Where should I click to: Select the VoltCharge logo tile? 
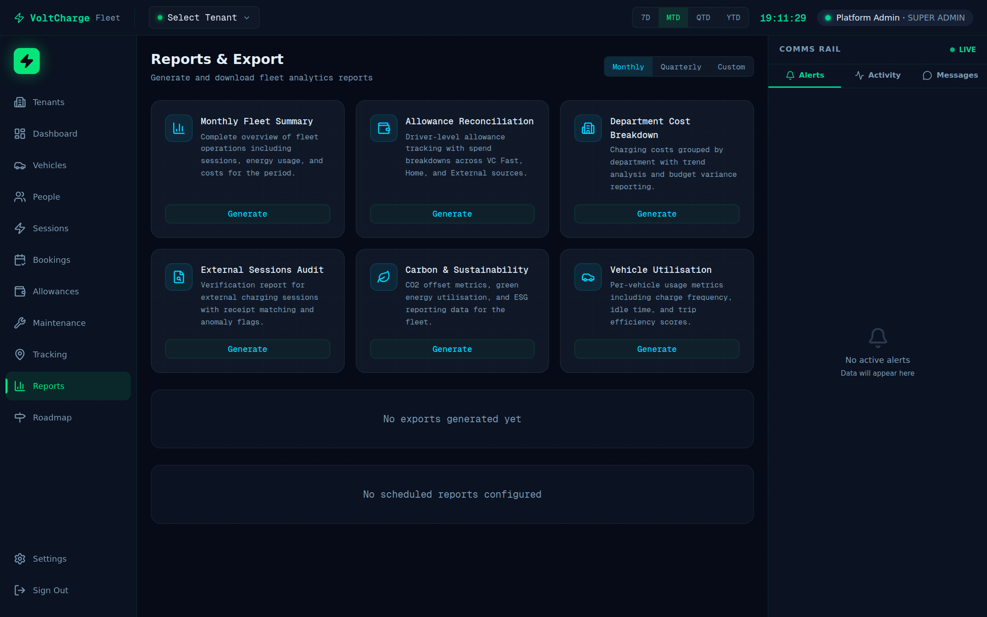pos(26,61)
